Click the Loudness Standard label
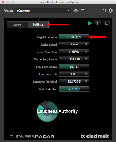 click(x=45, y=82)
